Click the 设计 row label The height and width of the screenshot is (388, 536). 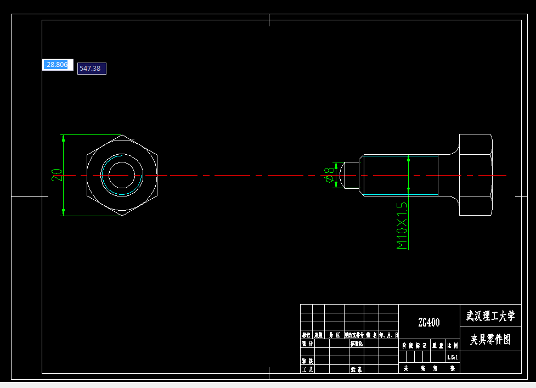coord(307,344)
